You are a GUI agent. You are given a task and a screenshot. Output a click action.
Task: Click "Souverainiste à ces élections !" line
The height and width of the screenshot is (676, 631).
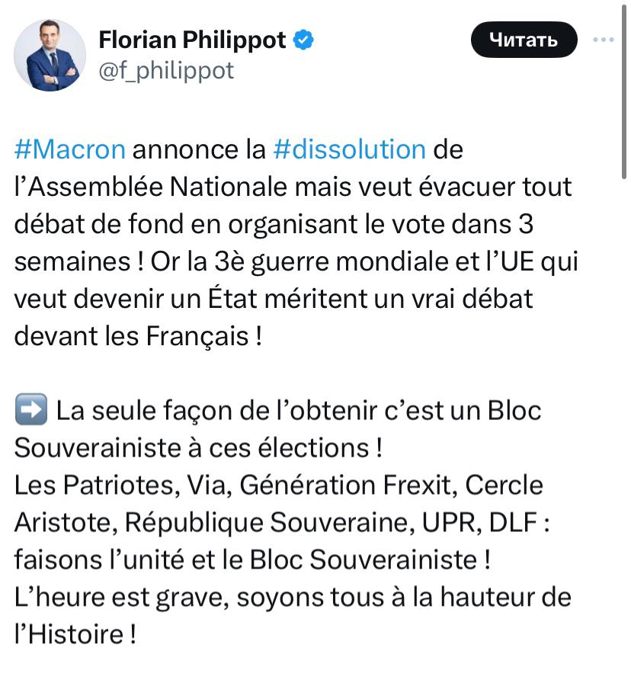coord(198,447)
